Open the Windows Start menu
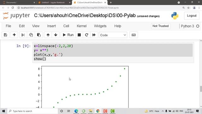Image resolution: width=202 pixels, height=114 pixels. point(3,111)
